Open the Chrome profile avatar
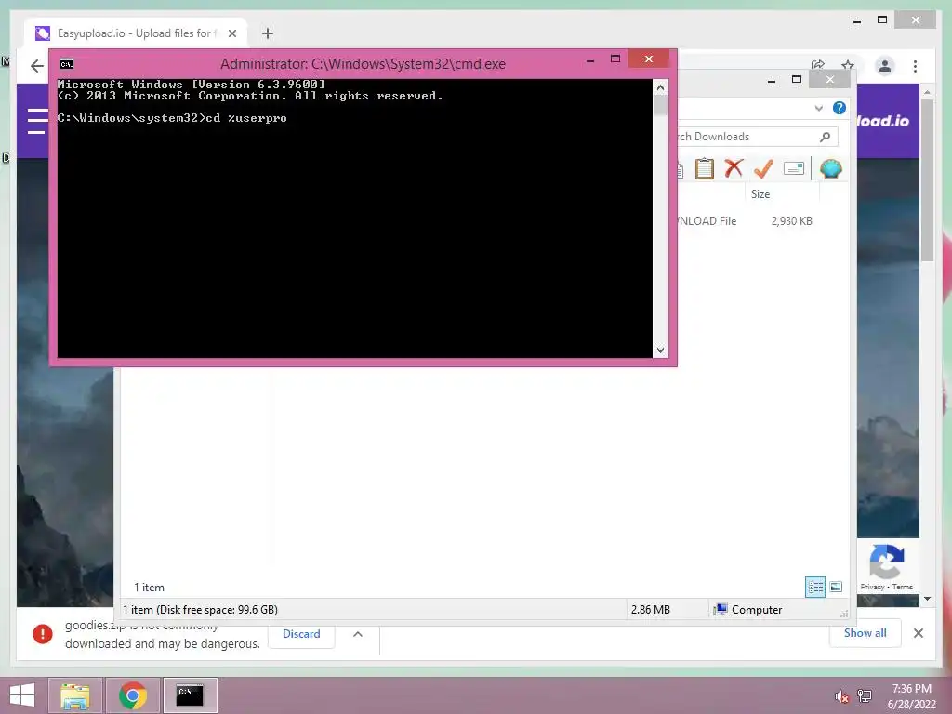 [885, 66]
